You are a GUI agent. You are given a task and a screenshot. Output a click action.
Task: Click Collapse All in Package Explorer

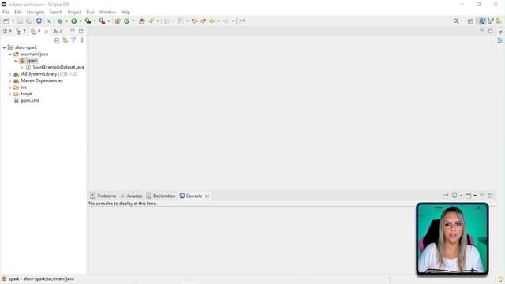[x=57, y=40]
